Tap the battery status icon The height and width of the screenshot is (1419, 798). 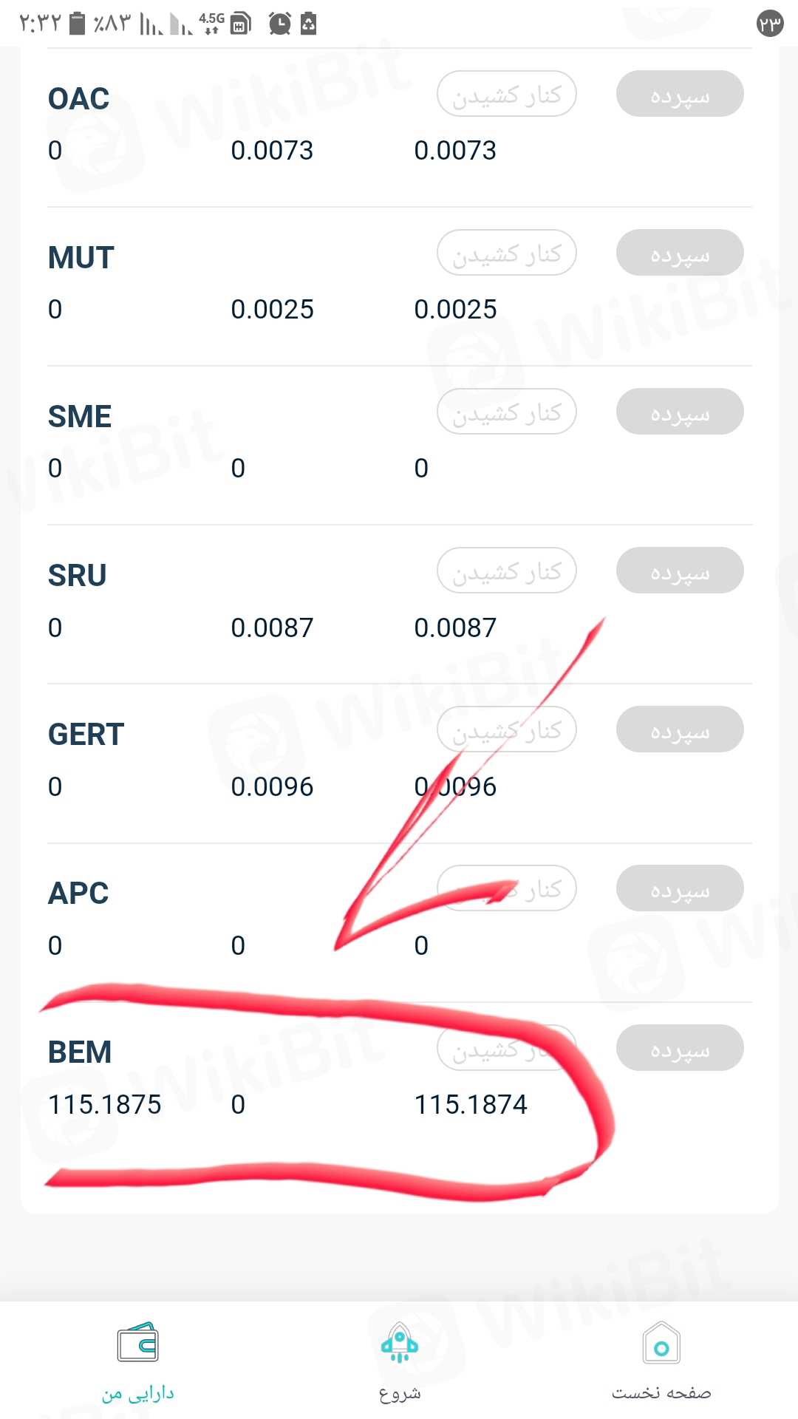pyautogui.click(x=77, y=24)
